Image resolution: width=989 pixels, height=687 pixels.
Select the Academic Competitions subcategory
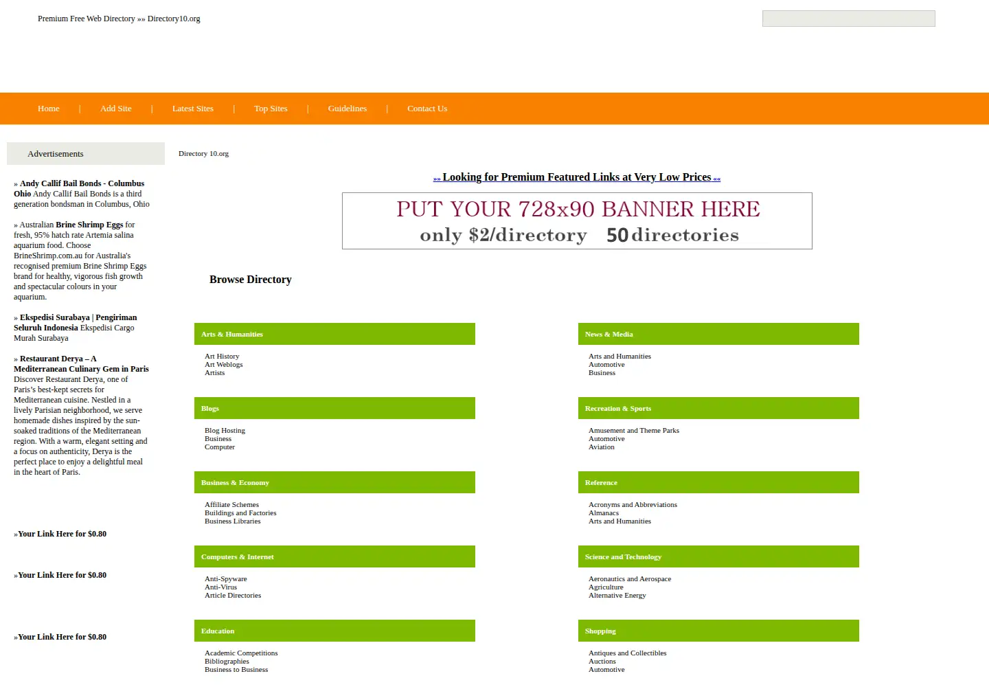241,653
